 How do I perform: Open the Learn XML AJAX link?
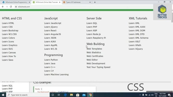137,27
